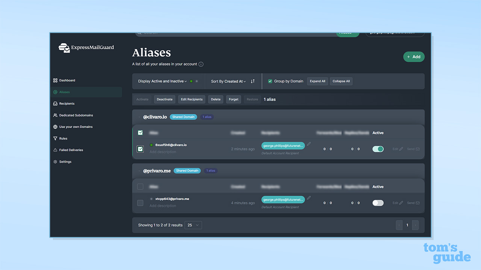Click inside the search field
This screenshot has height=270, width=481.
point(188,33)
